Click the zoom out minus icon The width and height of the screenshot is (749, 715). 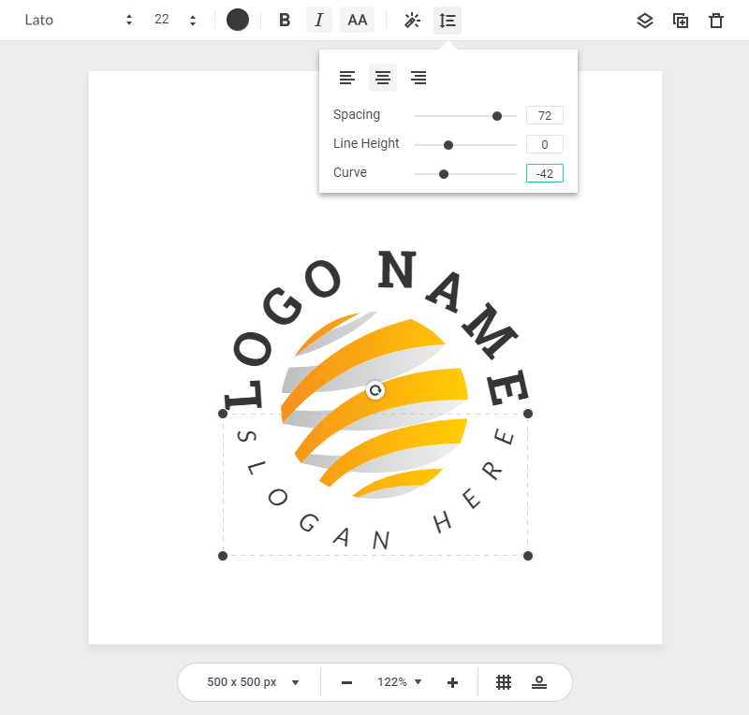pos(346,682)
